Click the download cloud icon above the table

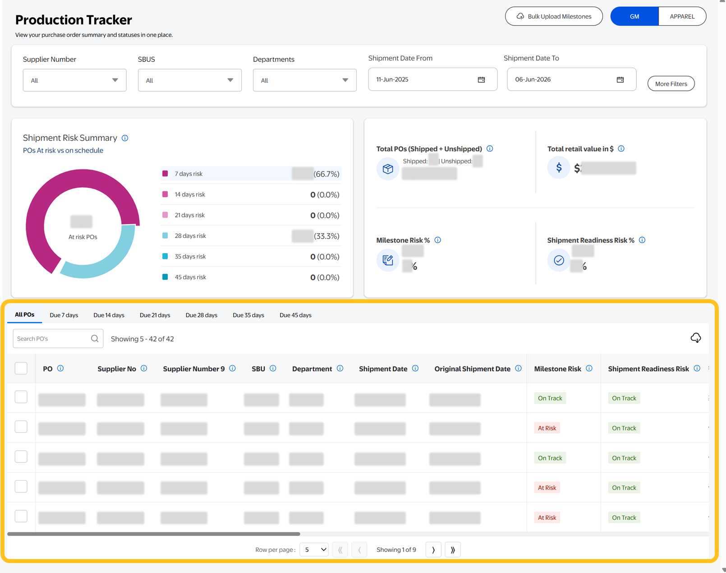[x=695, y=338]
